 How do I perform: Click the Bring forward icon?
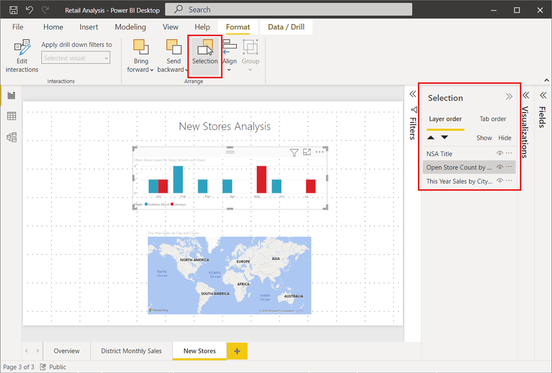click(141, 47)
